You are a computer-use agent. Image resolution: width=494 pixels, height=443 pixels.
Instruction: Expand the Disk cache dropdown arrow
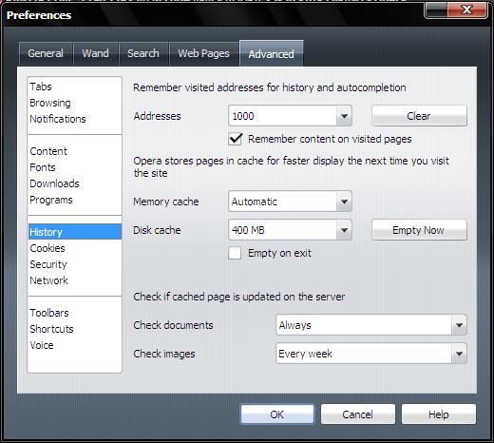344,230
